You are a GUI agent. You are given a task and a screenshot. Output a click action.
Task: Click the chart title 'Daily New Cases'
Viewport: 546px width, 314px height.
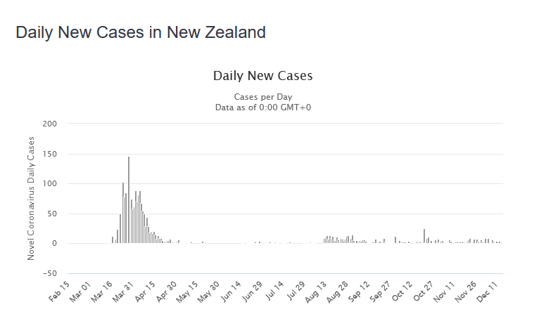pyautogui.click(x=262, y=75)
